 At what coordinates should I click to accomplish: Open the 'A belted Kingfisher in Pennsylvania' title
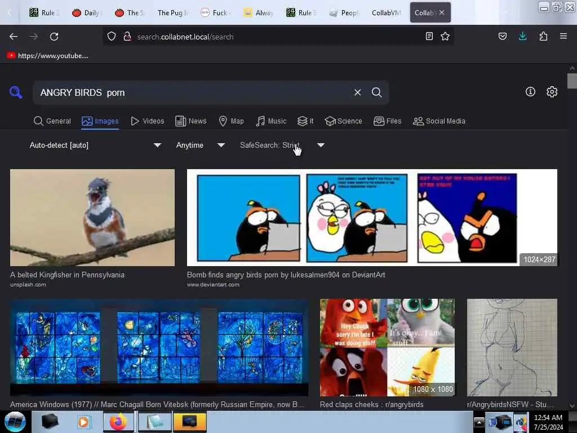coord(68,275)
